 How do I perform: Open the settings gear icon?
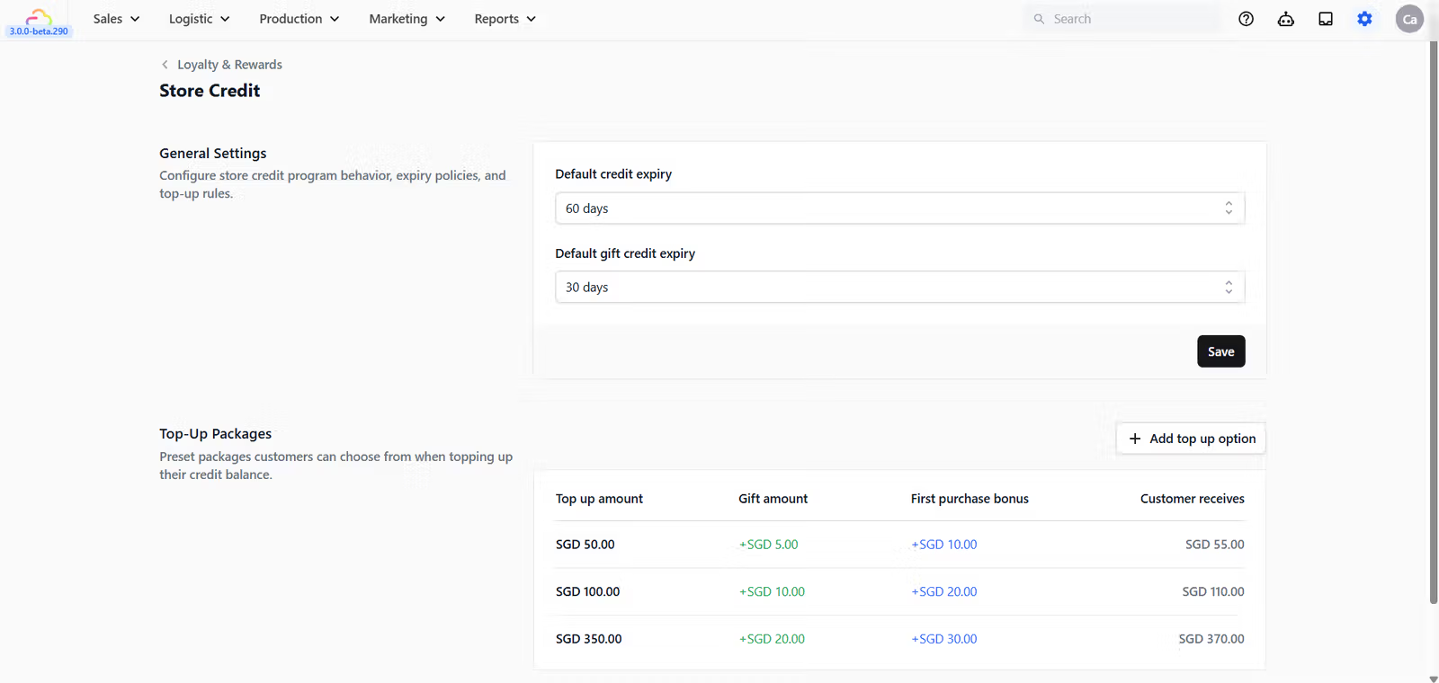(x=1364, y=19)
